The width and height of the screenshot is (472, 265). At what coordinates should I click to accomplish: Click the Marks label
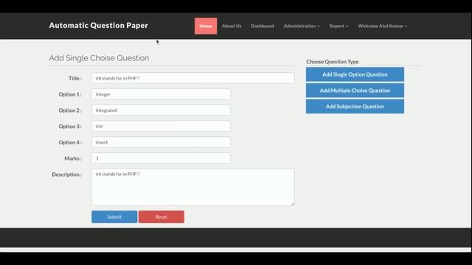[73, 158]
